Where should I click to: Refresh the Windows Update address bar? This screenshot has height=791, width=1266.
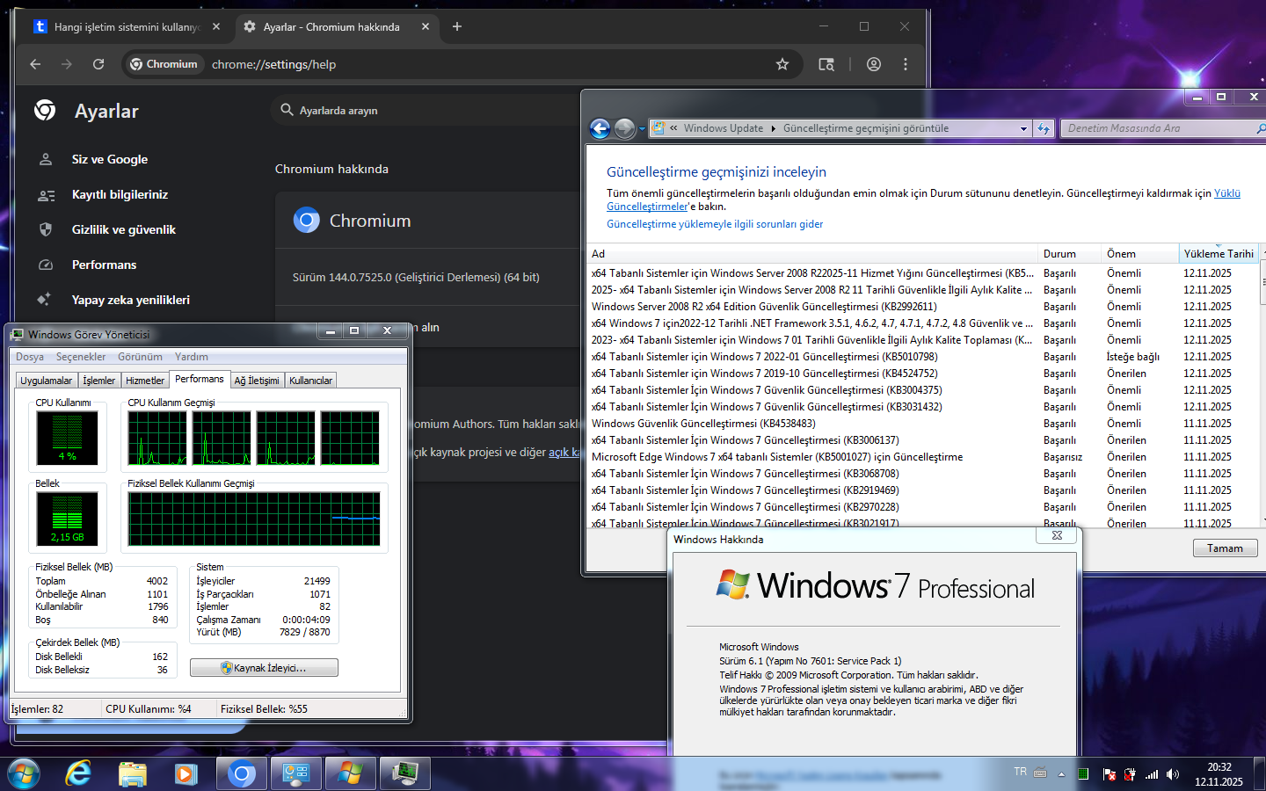1044,128
